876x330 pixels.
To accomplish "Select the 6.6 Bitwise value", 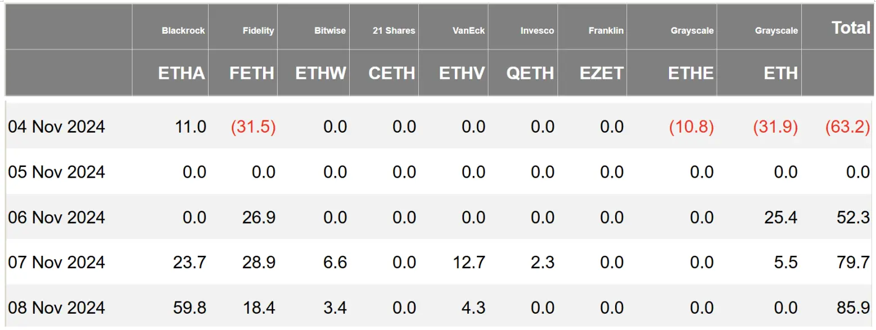I will tap(335, 263).
